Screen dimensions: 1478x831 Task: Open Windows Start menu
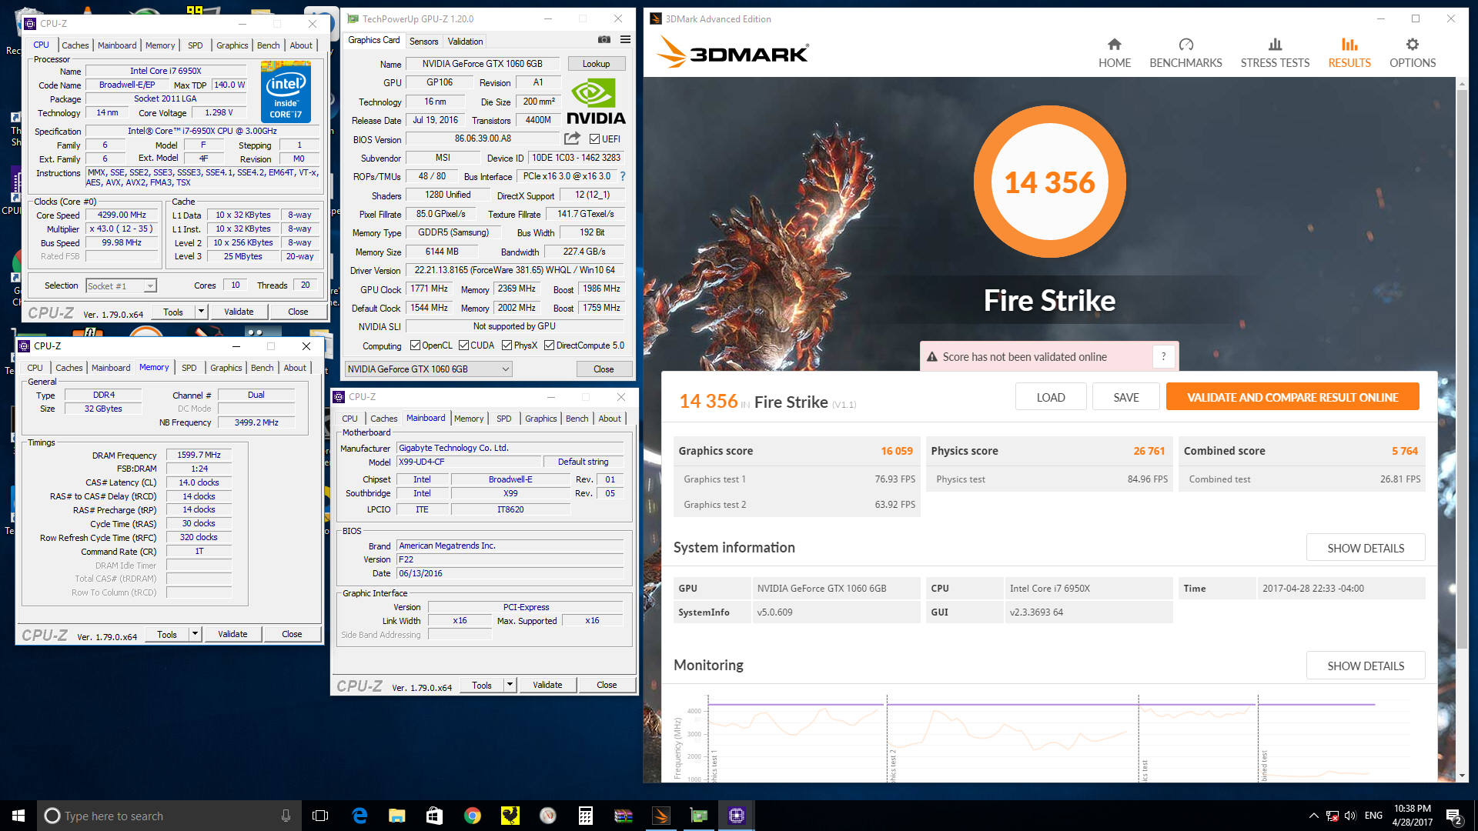pyautogui.click(x=18, y=816)
